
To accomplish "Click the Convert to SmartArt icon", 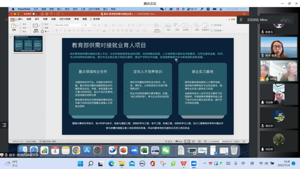I will pyautogui.click(x=157, y=26).
